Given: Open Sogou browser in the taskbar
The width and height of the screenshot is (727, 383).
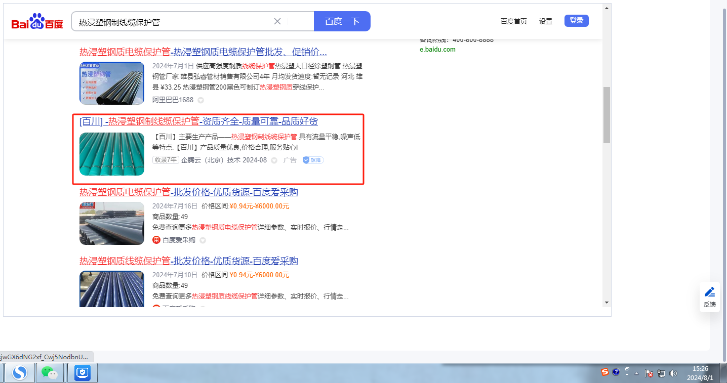Looking at the screenshot, I should (x=20, y=373).
